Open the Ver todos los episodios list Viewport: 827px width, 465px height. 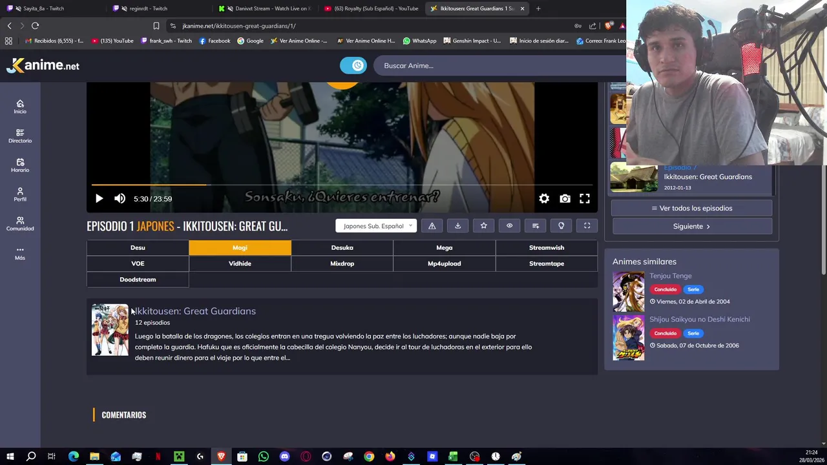click(x=691, y=208)
